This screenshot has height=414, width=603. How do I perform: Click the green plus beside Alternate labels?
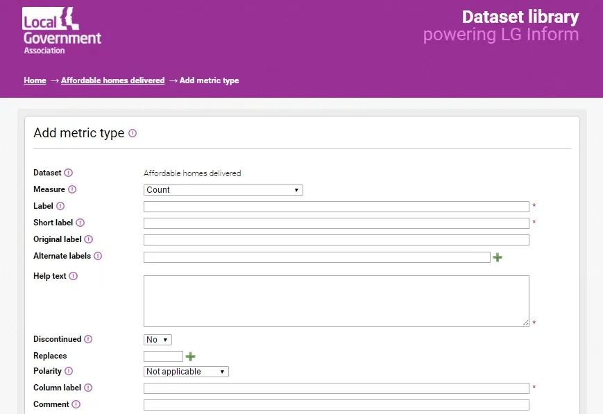(497, 257)
